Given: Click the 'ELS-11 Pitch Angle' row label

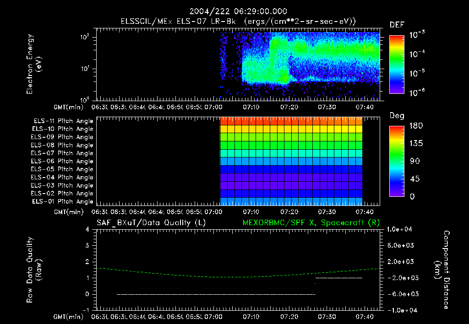Looking at the screenshot, I should 63,121.
